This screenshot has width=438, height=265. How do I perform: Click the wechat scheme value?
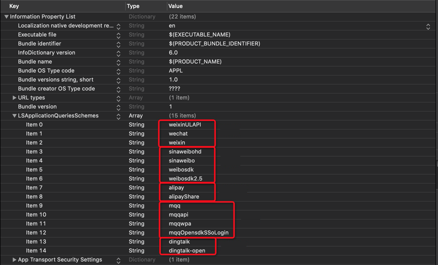pos(178,134)
